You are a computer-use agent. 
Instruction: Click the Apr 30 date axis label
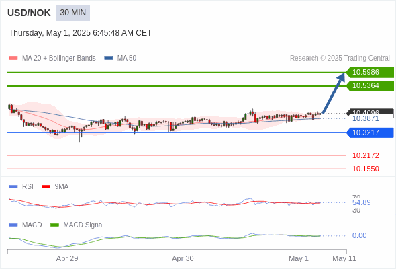(x=183, y=258)
